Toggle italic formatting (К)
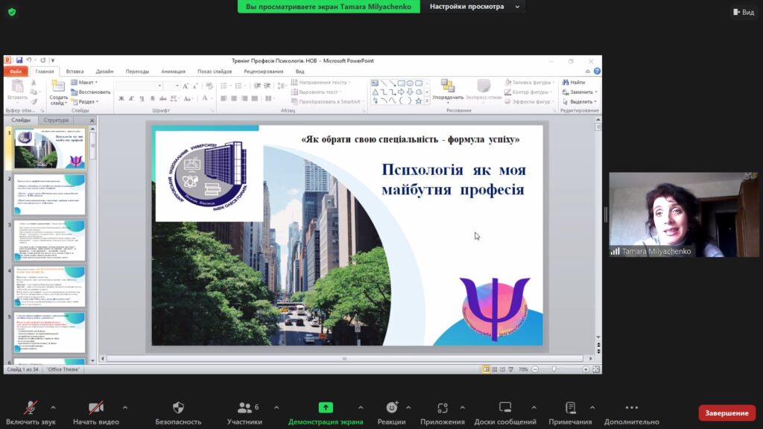The width and height of the screenshot is (763, 429). [x=131, y=98]
